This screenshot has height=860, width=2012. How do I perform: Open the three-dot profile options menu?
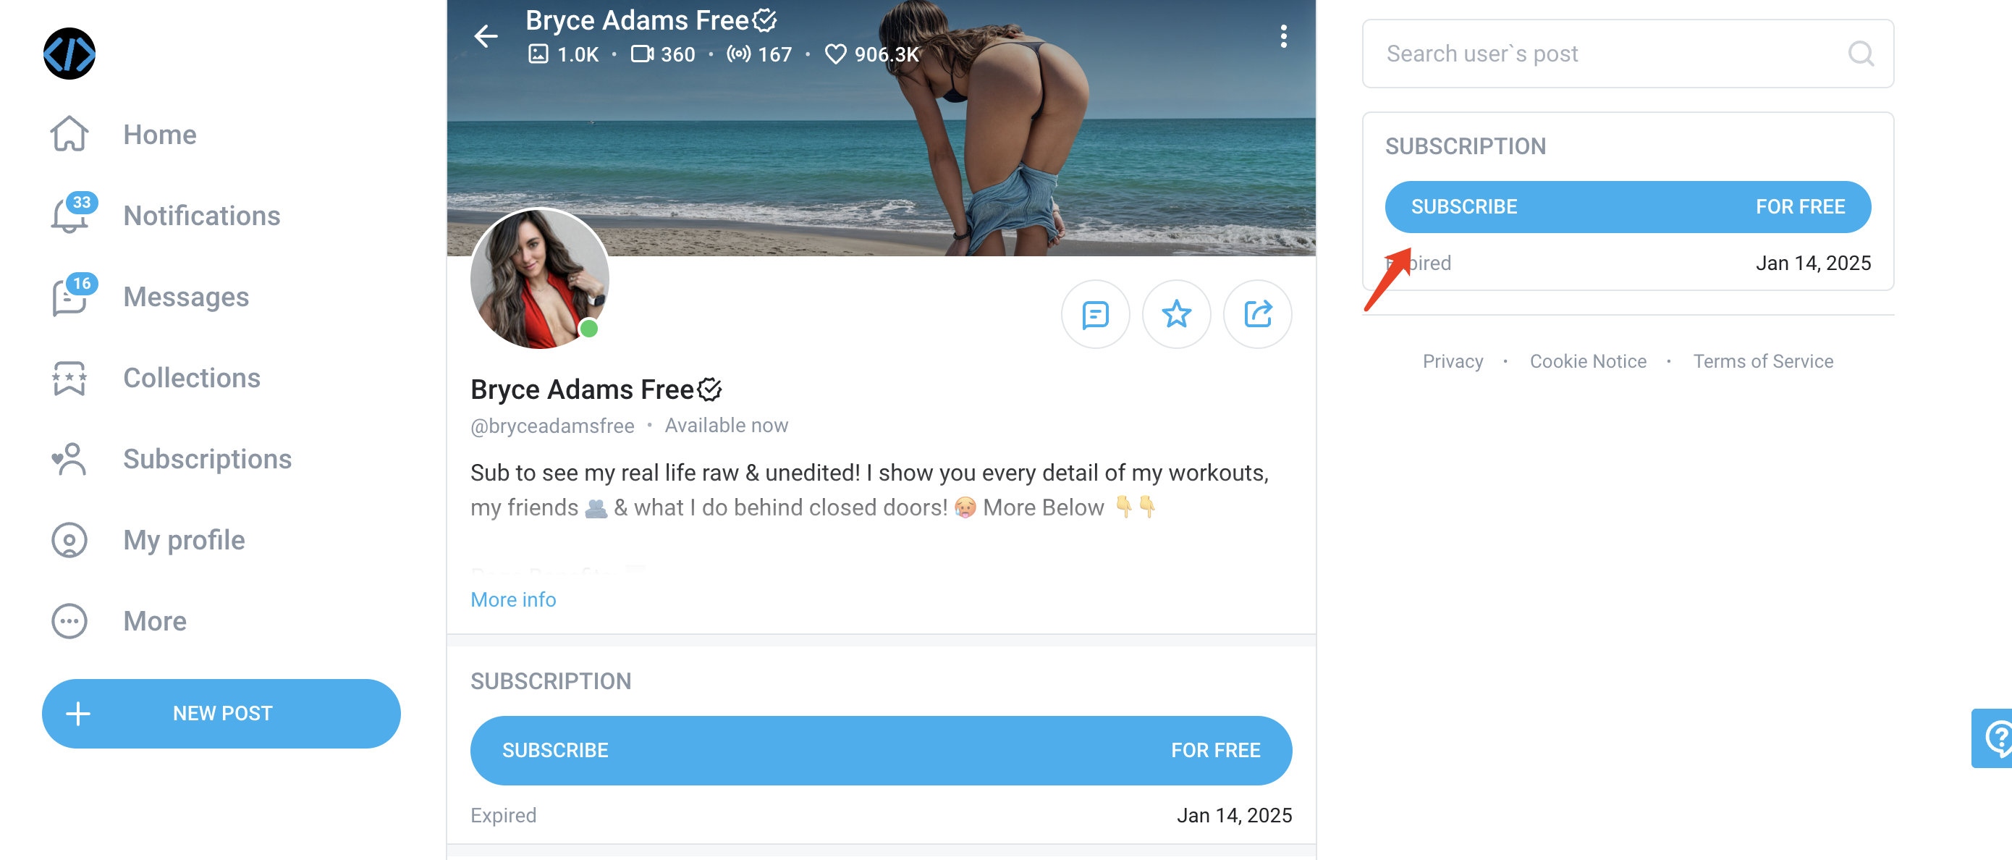point(1282,37)
